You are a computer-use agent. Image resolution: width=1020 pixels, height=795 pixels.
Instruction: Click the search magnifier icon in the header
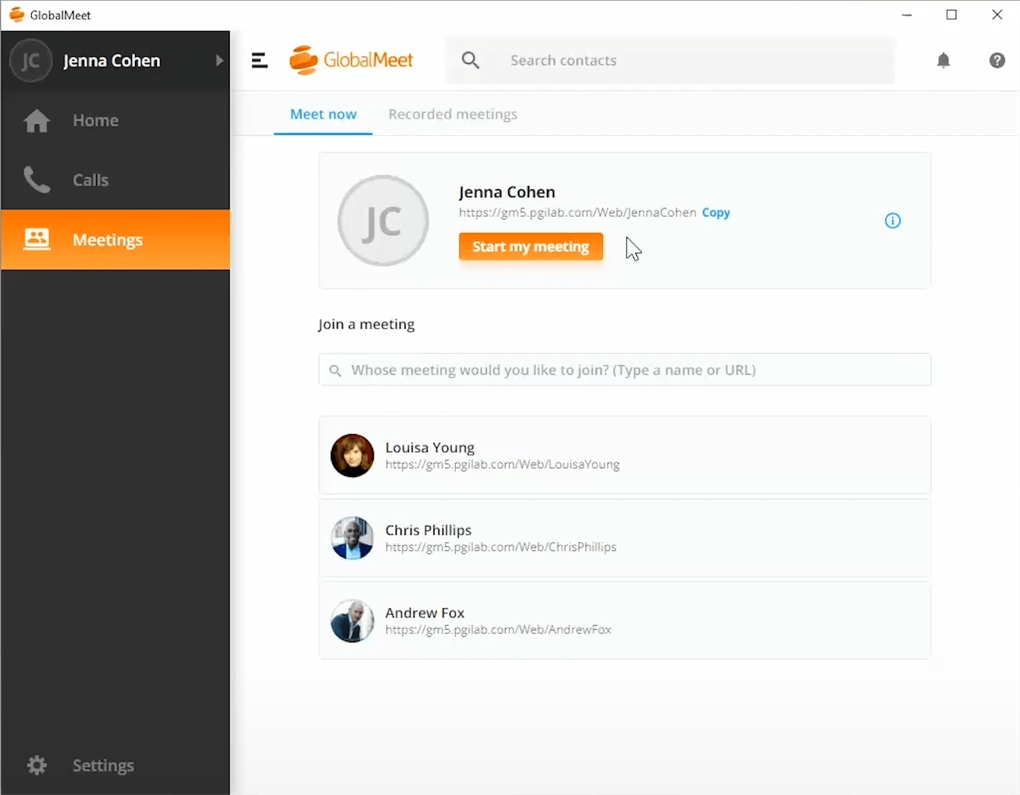pyautogui.click(x=470, y=60)
